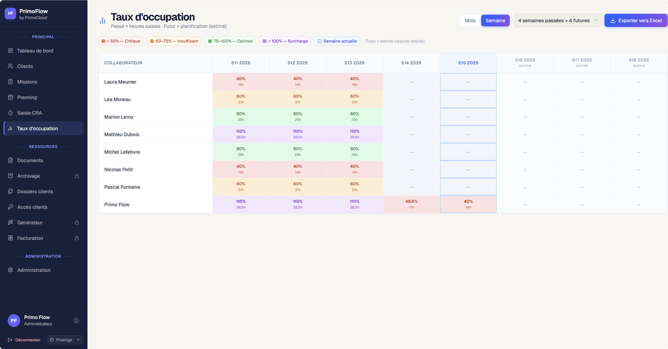Screen dimensions: 668x349
Task: Select the S15 2026 column header
Action: pos(468,63)
